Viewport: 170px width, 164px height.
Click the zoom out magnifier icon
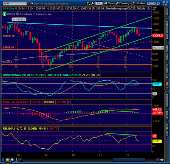tap(12, 160)
